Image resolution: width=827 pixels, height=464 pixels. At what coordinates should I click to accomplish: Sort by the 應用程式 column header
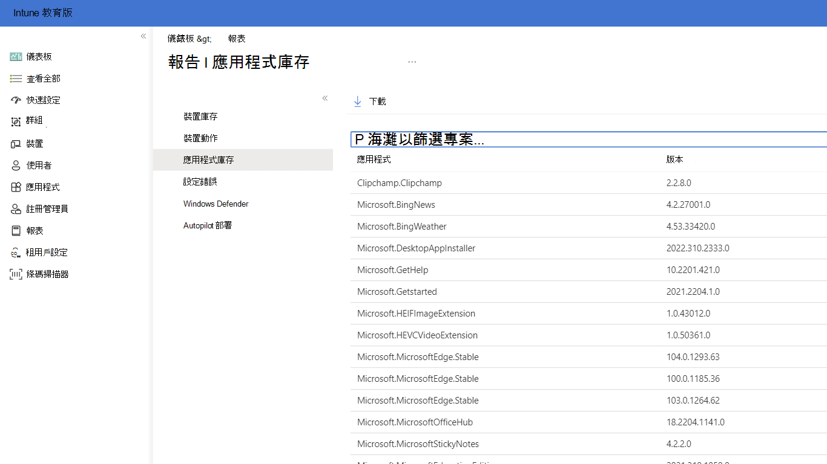(x=374, y=159)
